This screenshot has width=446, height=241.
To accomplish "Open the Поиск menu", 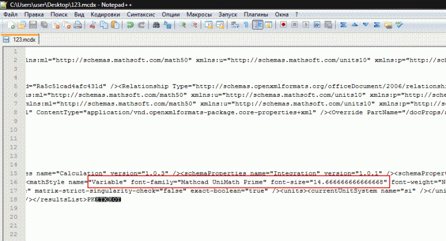I will [x=59, y=14].
